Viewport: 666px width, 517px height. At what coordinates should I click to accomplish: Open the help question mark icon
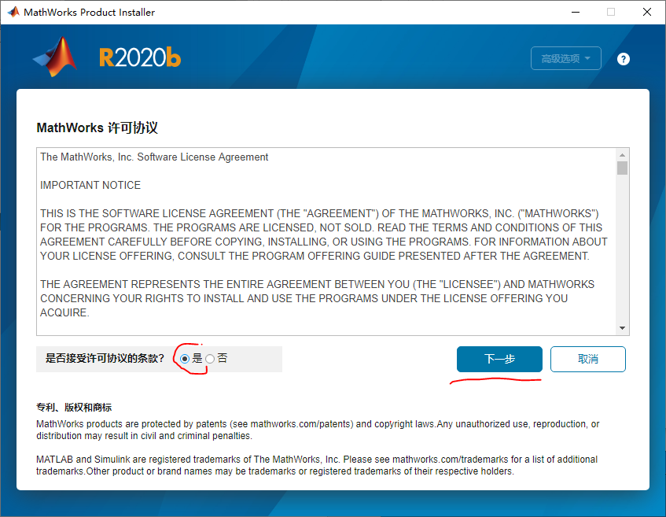(x=623, y=58)
